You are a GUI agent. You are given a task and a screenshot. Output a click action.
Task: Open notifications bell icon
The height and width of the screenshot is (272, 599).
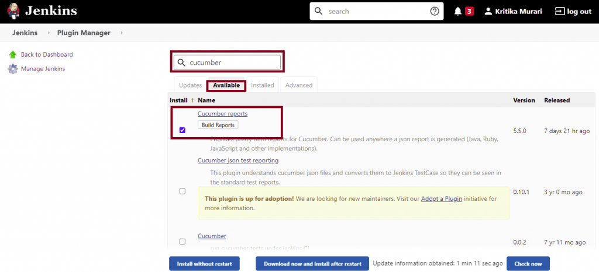click(x=458, y=11)
